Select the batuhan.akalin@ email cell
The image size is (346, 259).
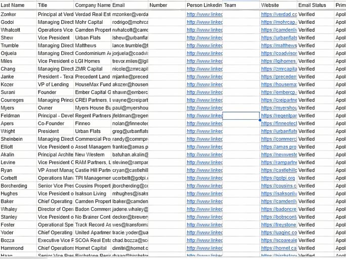pos(130,154)
